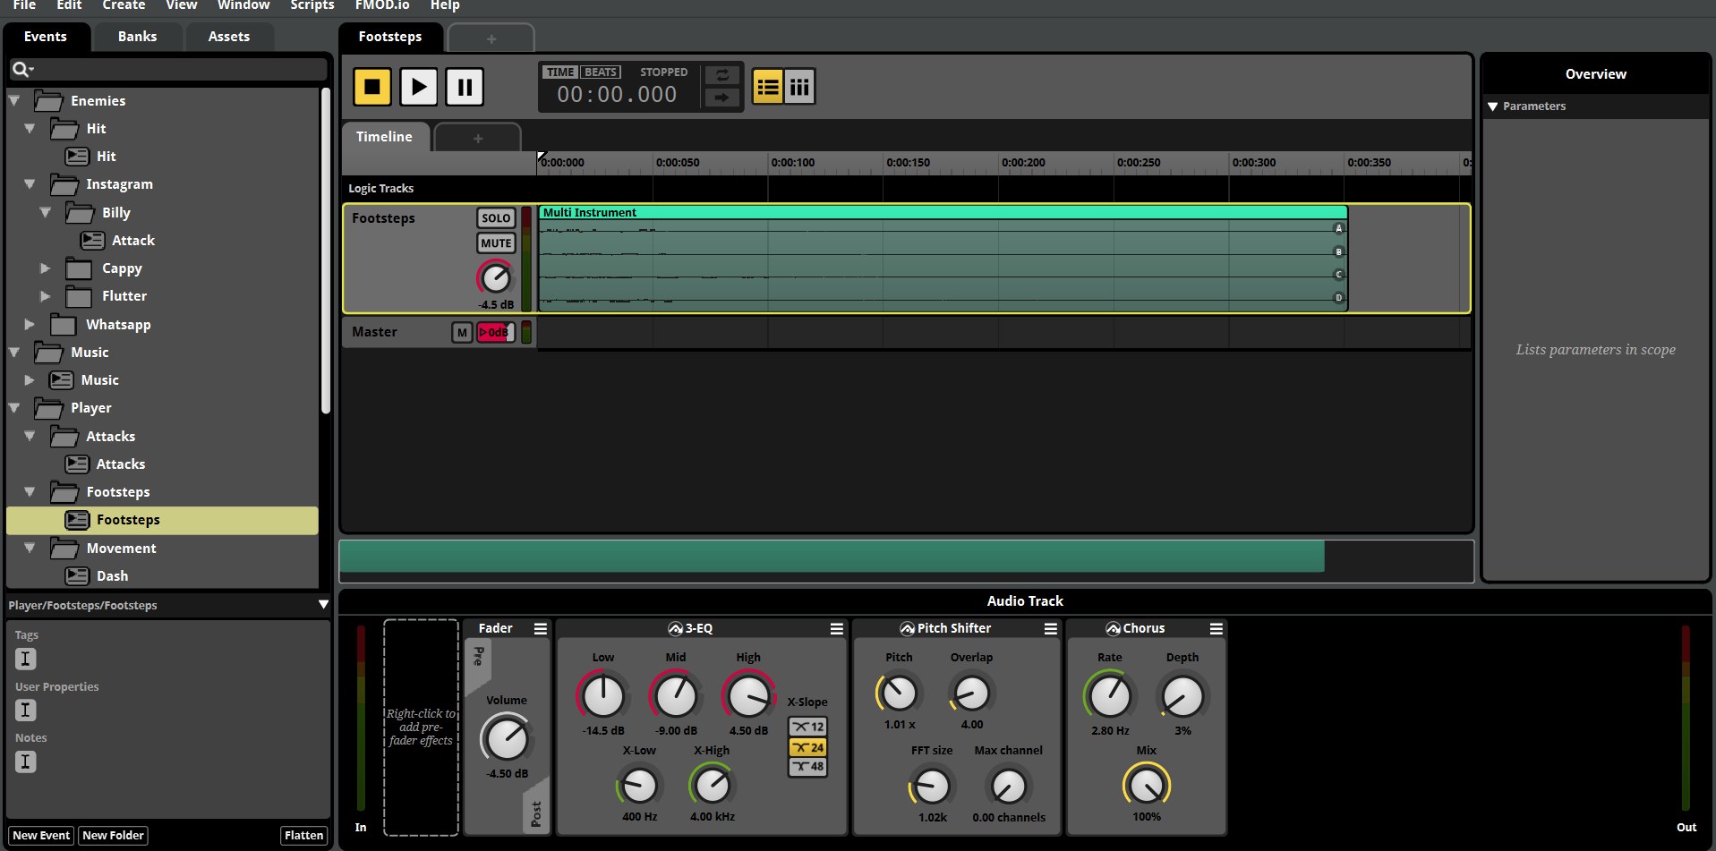Select the Hit event icon
1716x851 pixels.
(77, 157)
